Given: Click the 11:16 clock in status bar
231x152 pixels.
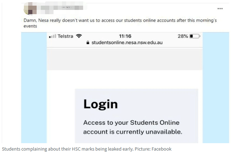Looking at the screenshot, I should click(x=125, y=36).
